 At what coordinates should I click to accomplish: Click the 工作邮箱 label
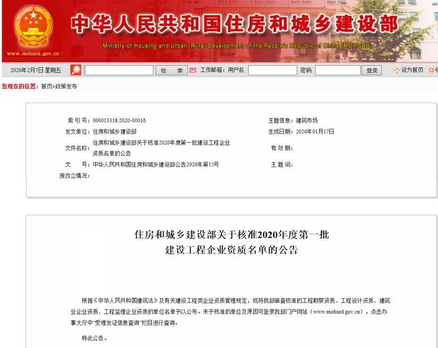212,70
